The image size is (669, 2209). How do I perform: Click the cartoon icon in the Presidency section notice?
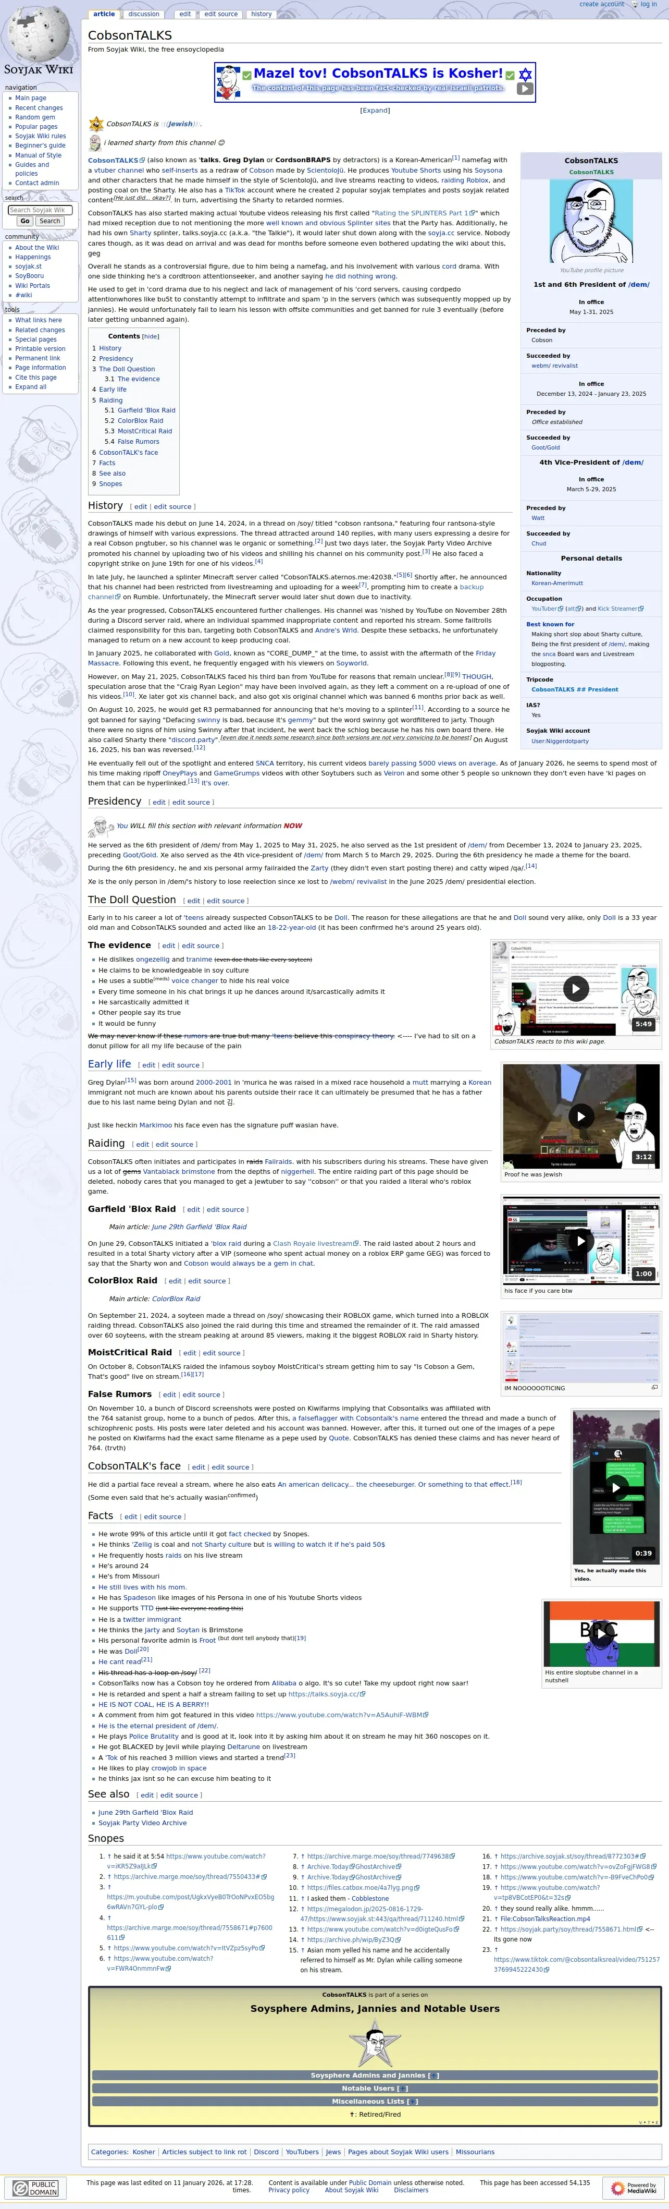click(100, 826)
